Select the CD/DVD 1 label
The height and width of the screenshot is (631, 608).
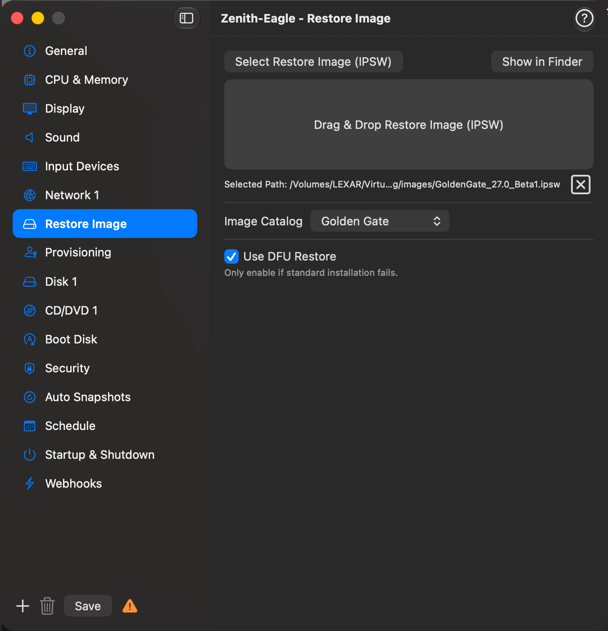point(71,311)
